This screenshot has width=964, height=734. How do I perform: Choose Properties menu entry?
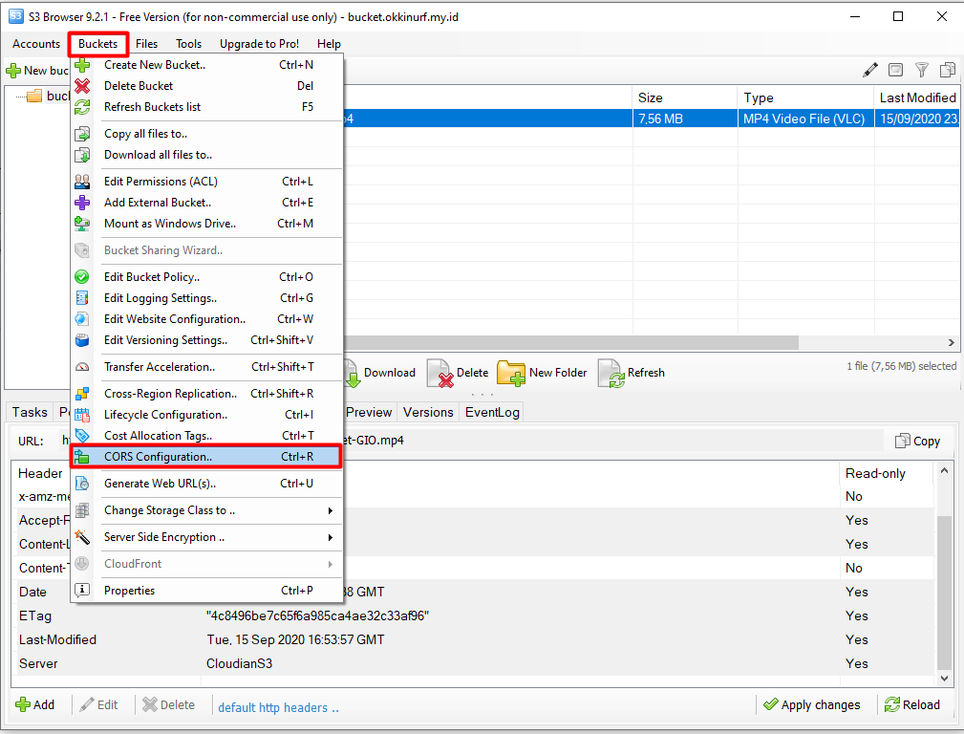[205, 591]
